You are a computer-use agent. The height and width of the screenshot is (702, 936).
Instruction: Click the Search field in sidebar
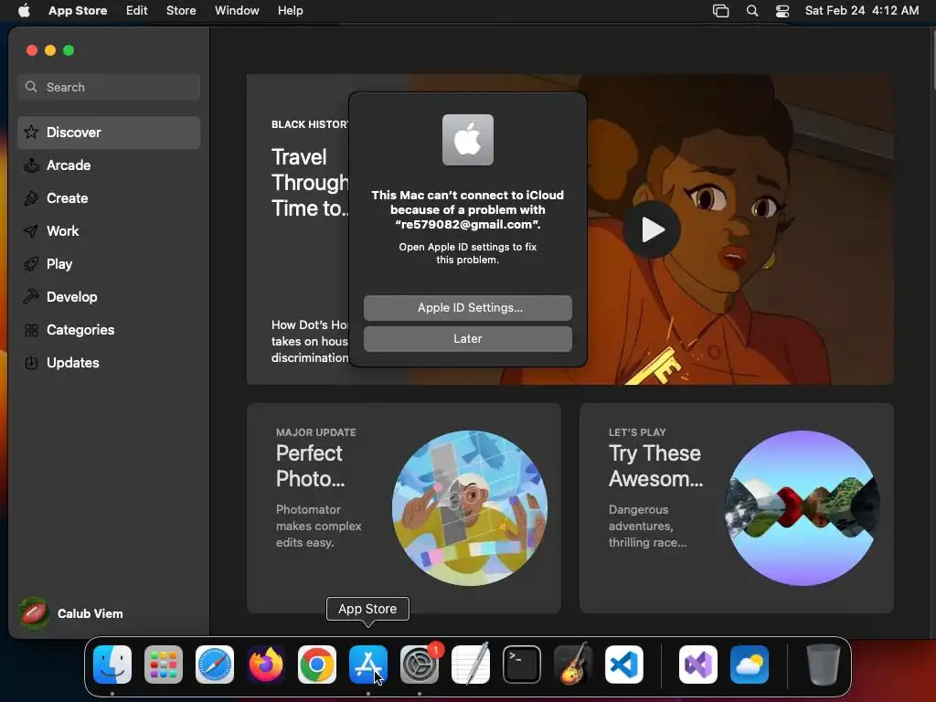(x=109, y=87)
